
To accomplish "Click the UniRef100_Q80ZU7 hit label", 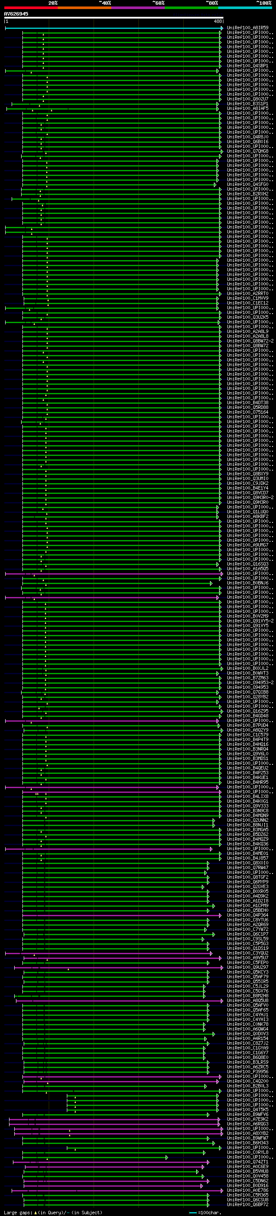I will pyautogui.click(x=248, y=99).
